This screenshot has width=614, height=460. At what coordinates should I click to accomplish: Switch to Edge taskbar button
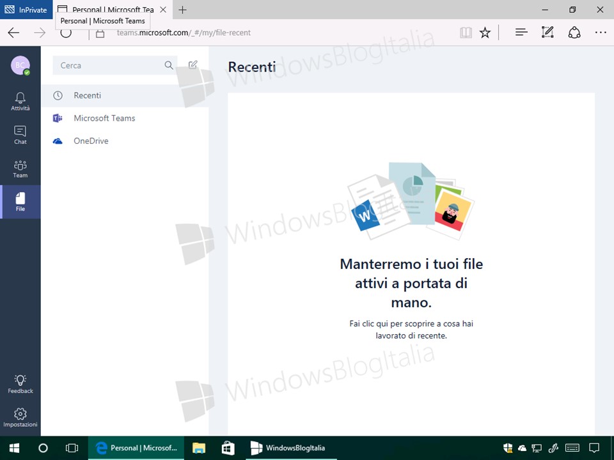point(136,448)
